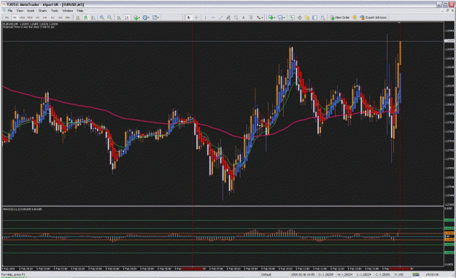Toggle chart auto scroll
Image resolution: width=456 pixels, height=278 pixels.
(x=119, y=18)
